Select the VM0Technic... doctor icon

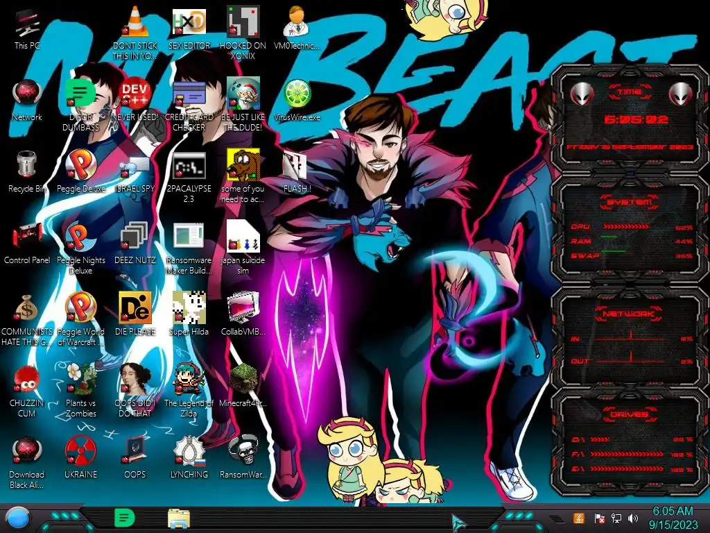click(297, 28)
